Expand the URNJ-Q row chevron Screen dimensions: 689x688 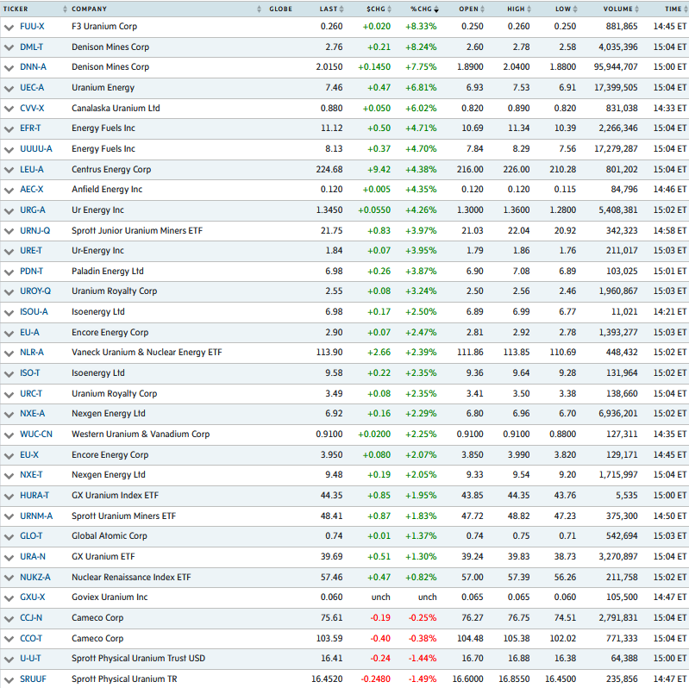click(9, 231)
